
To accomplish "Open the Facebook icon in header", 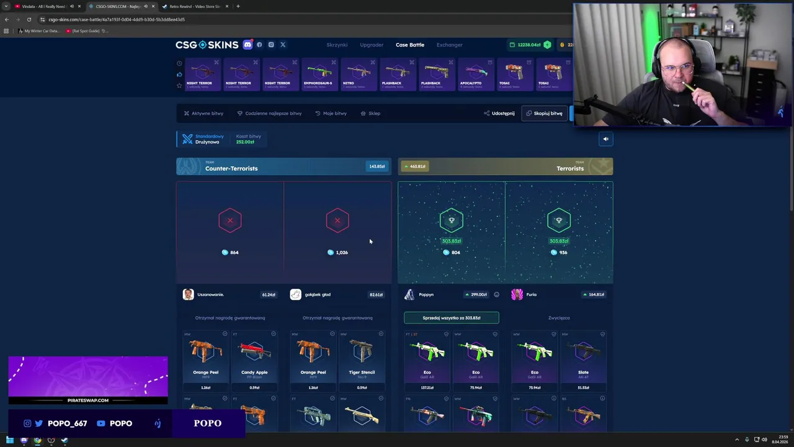I will (x=259, y=45).
